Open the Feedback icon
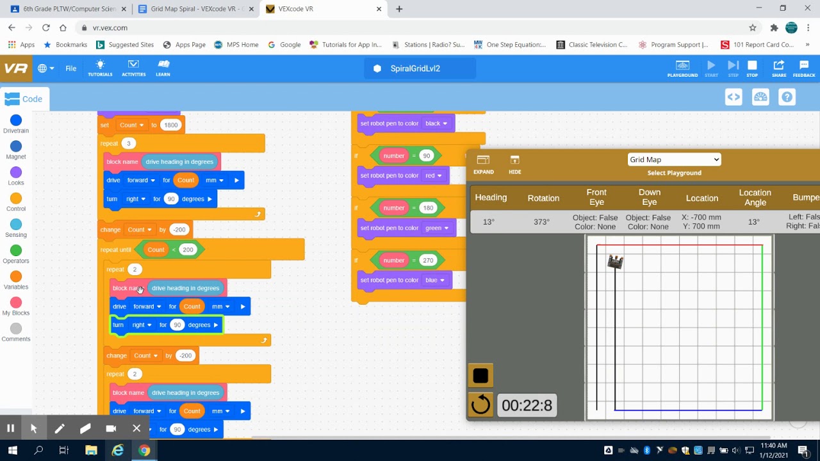Screen dimensions: 820x461 tap(804, 69)
